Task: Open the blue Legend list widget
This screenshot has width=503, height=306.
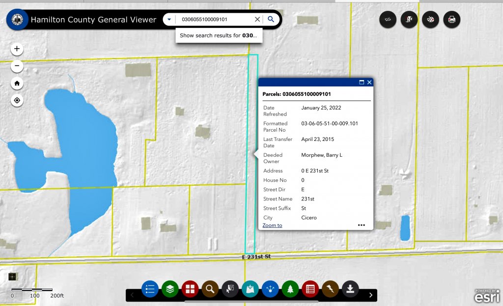Action: click(x=150, y=289)
